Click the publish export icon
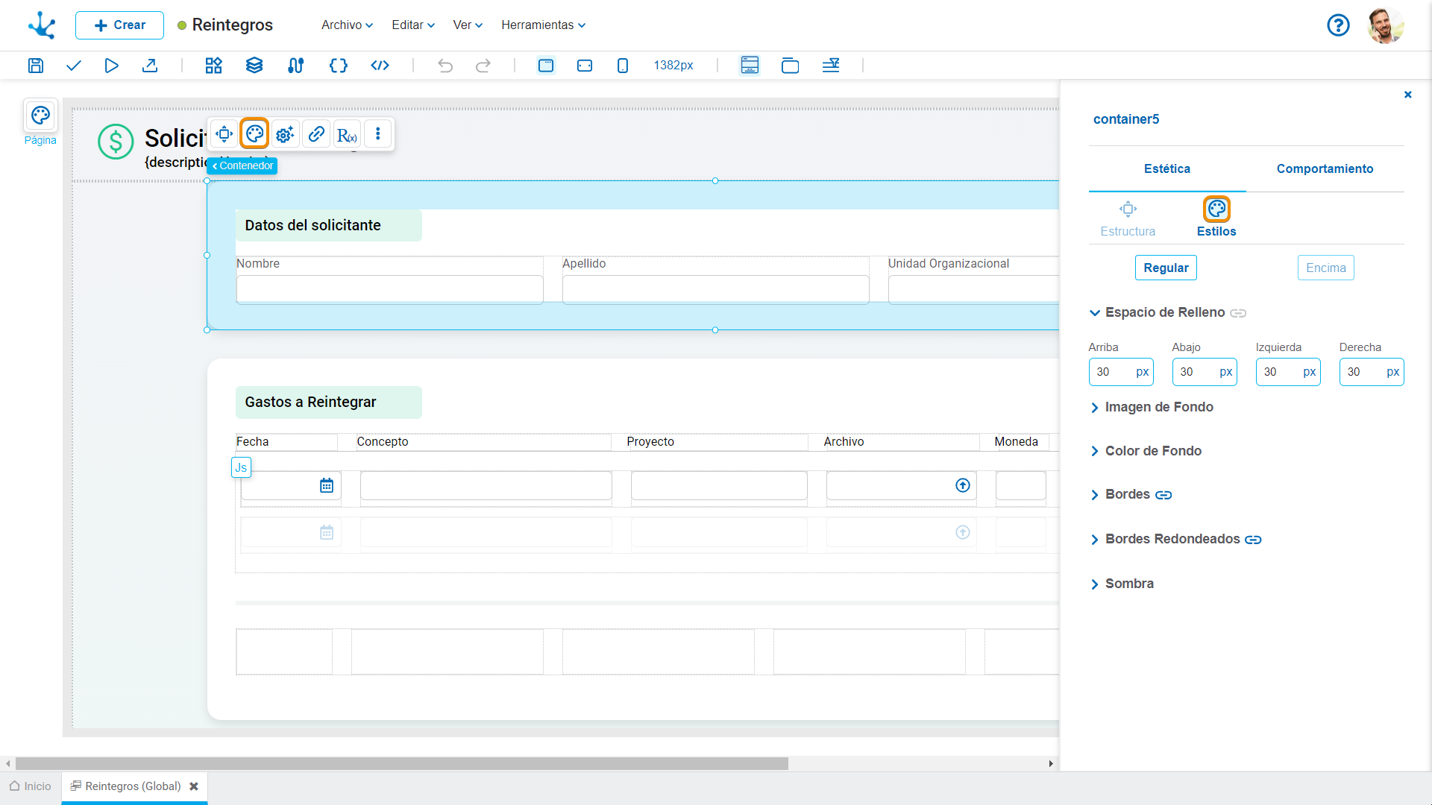This screenshot has height=805, width=1432. coord(150,66)
